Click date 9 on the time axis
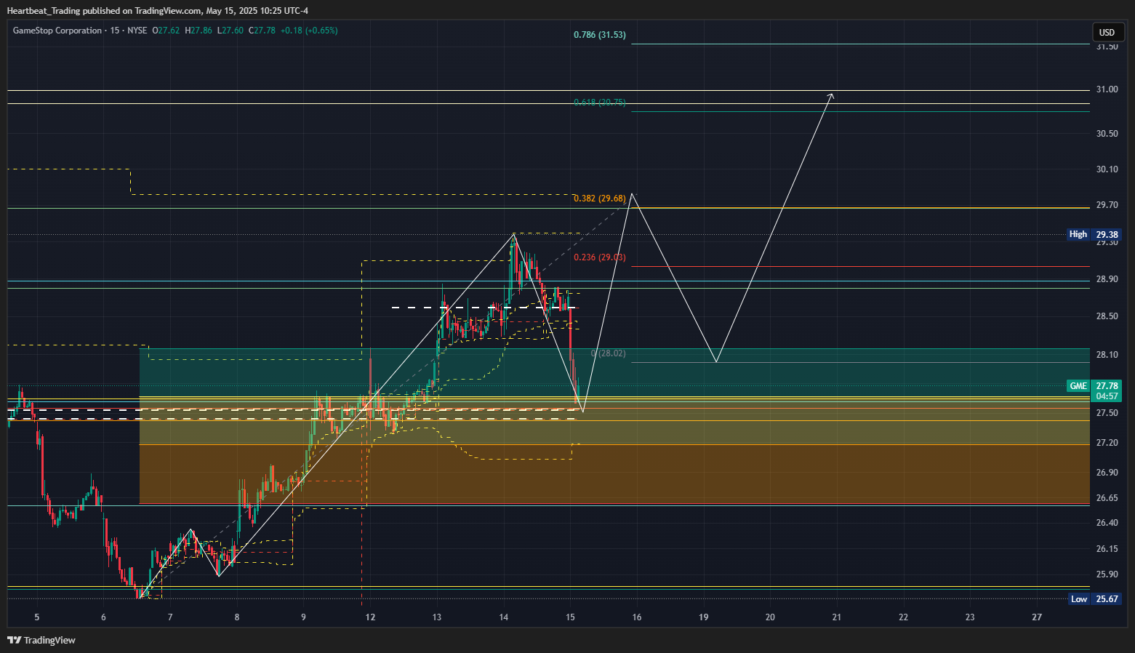The height and width of the screenshot is (653, 1135). (x=303, y=617)
